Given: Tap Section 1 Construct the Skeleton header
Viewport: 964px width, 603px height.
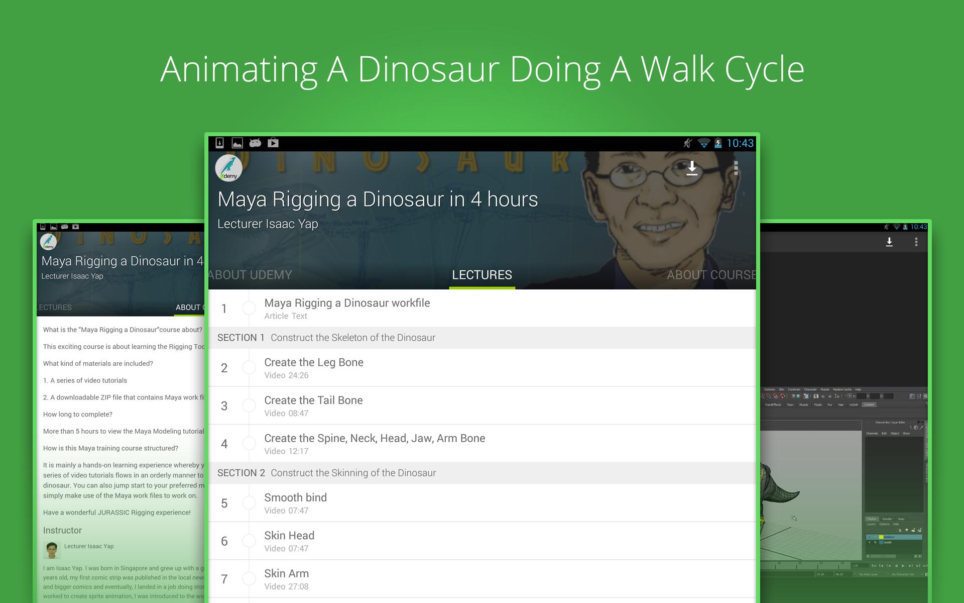Looking at the screenshot, I should (x=326, y=338).
